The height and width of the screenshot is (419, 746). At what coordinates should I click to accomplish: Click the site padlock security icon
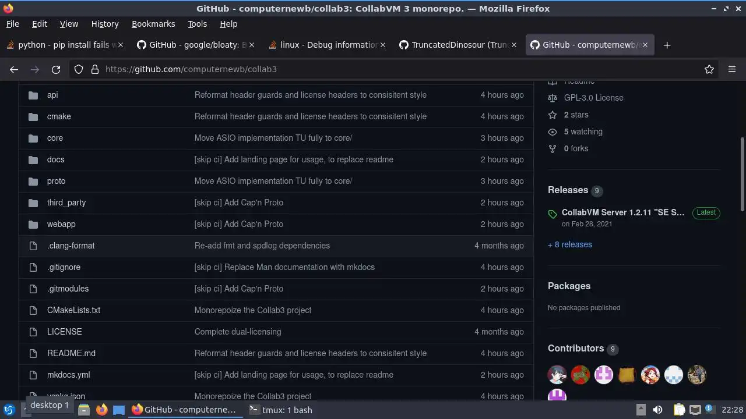94,69
